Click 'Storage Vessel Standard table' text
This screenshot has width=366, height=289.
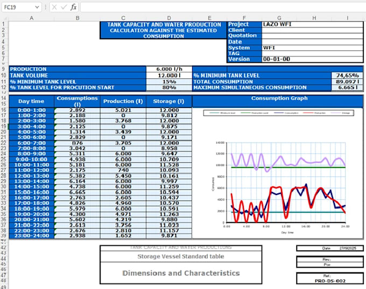(181, 256)
